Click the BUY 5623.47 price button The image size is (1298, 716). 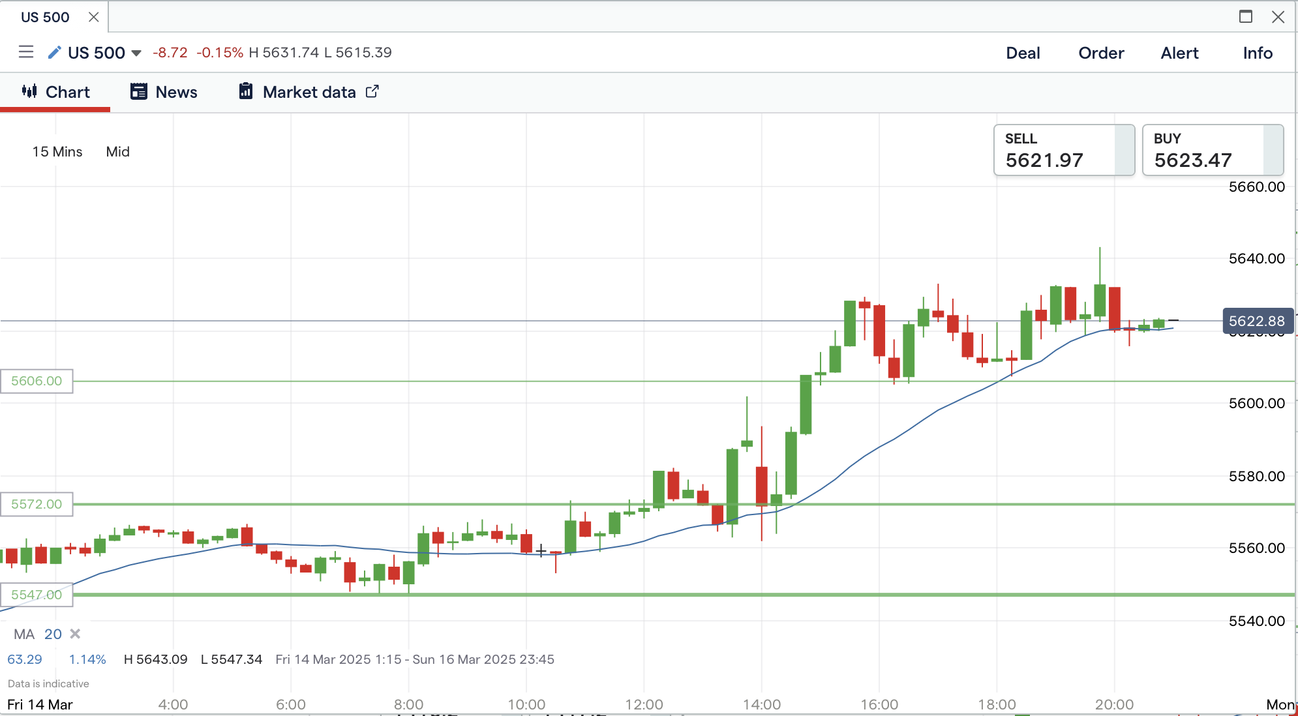pyautogui.click(x=1212, y=150)
